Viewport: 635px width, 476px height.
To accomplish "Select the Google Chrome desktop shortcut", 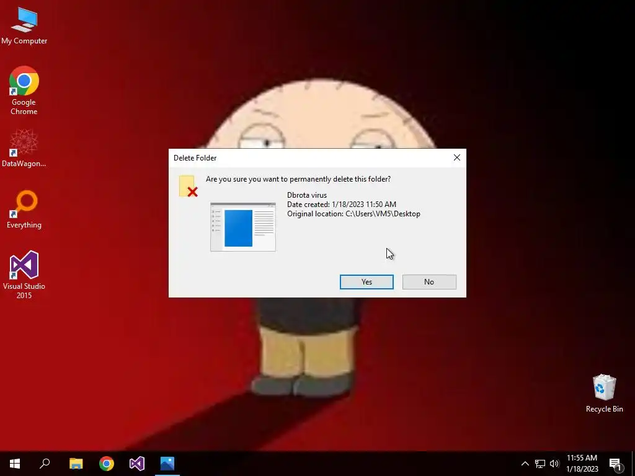I will pos(24,90).
